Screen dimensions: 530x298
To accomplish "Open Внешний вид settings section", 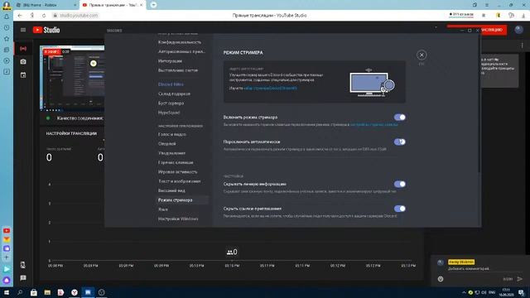I will point(171,190).
